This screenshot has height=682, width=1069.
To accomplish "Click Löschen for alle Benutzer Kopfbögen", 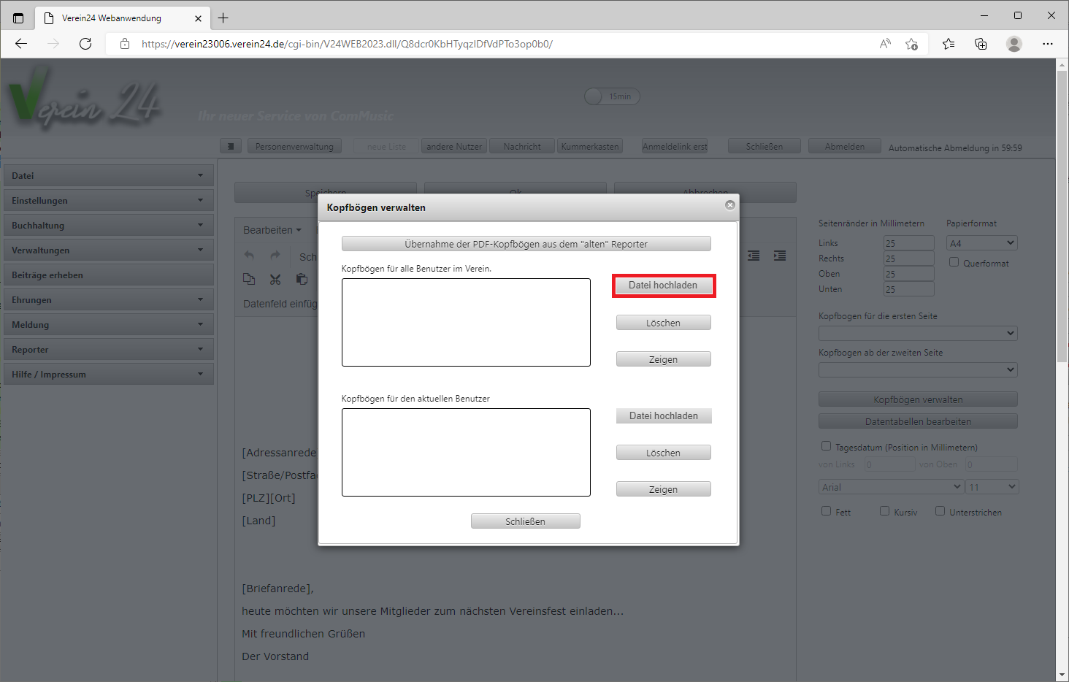I will click(x=663, y=323).
